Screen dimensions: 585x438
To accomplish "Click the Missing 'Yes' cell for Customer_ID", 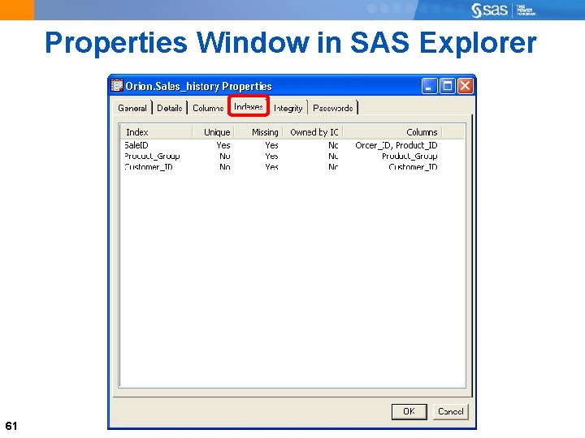I will 271,167.
